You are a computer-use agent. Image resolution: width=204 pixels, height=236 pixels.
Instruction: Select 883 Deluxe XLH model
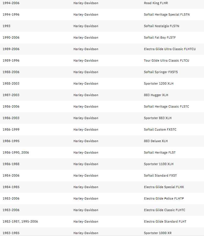[156, 141]
